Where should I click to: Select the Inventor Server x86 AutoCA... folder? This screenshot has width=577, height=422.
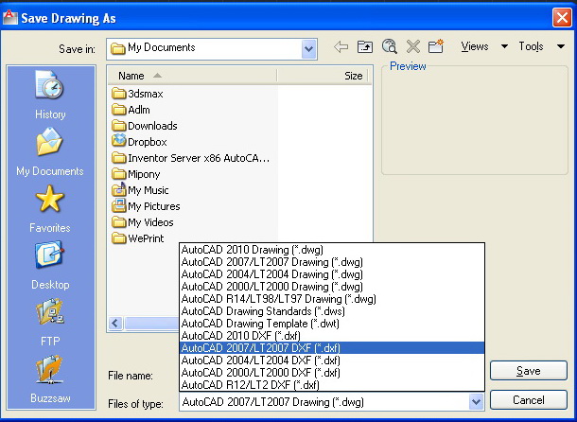(x=190, y=158)
